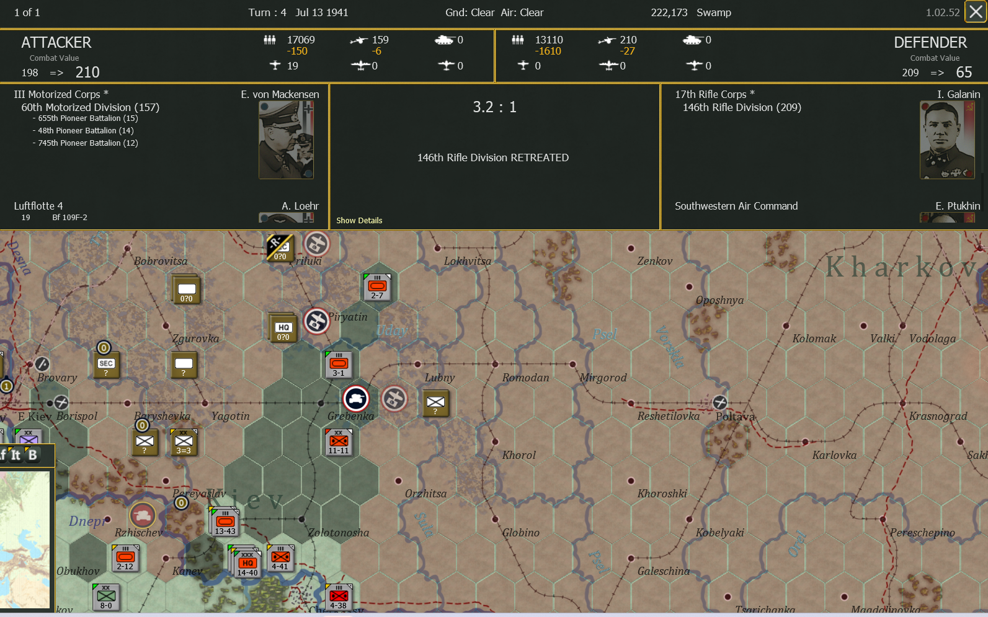This screenshot has width=988, height=617.
Task: Select the Soviet recon 0?0 counter near Priluki
Action: coord(280,248)
